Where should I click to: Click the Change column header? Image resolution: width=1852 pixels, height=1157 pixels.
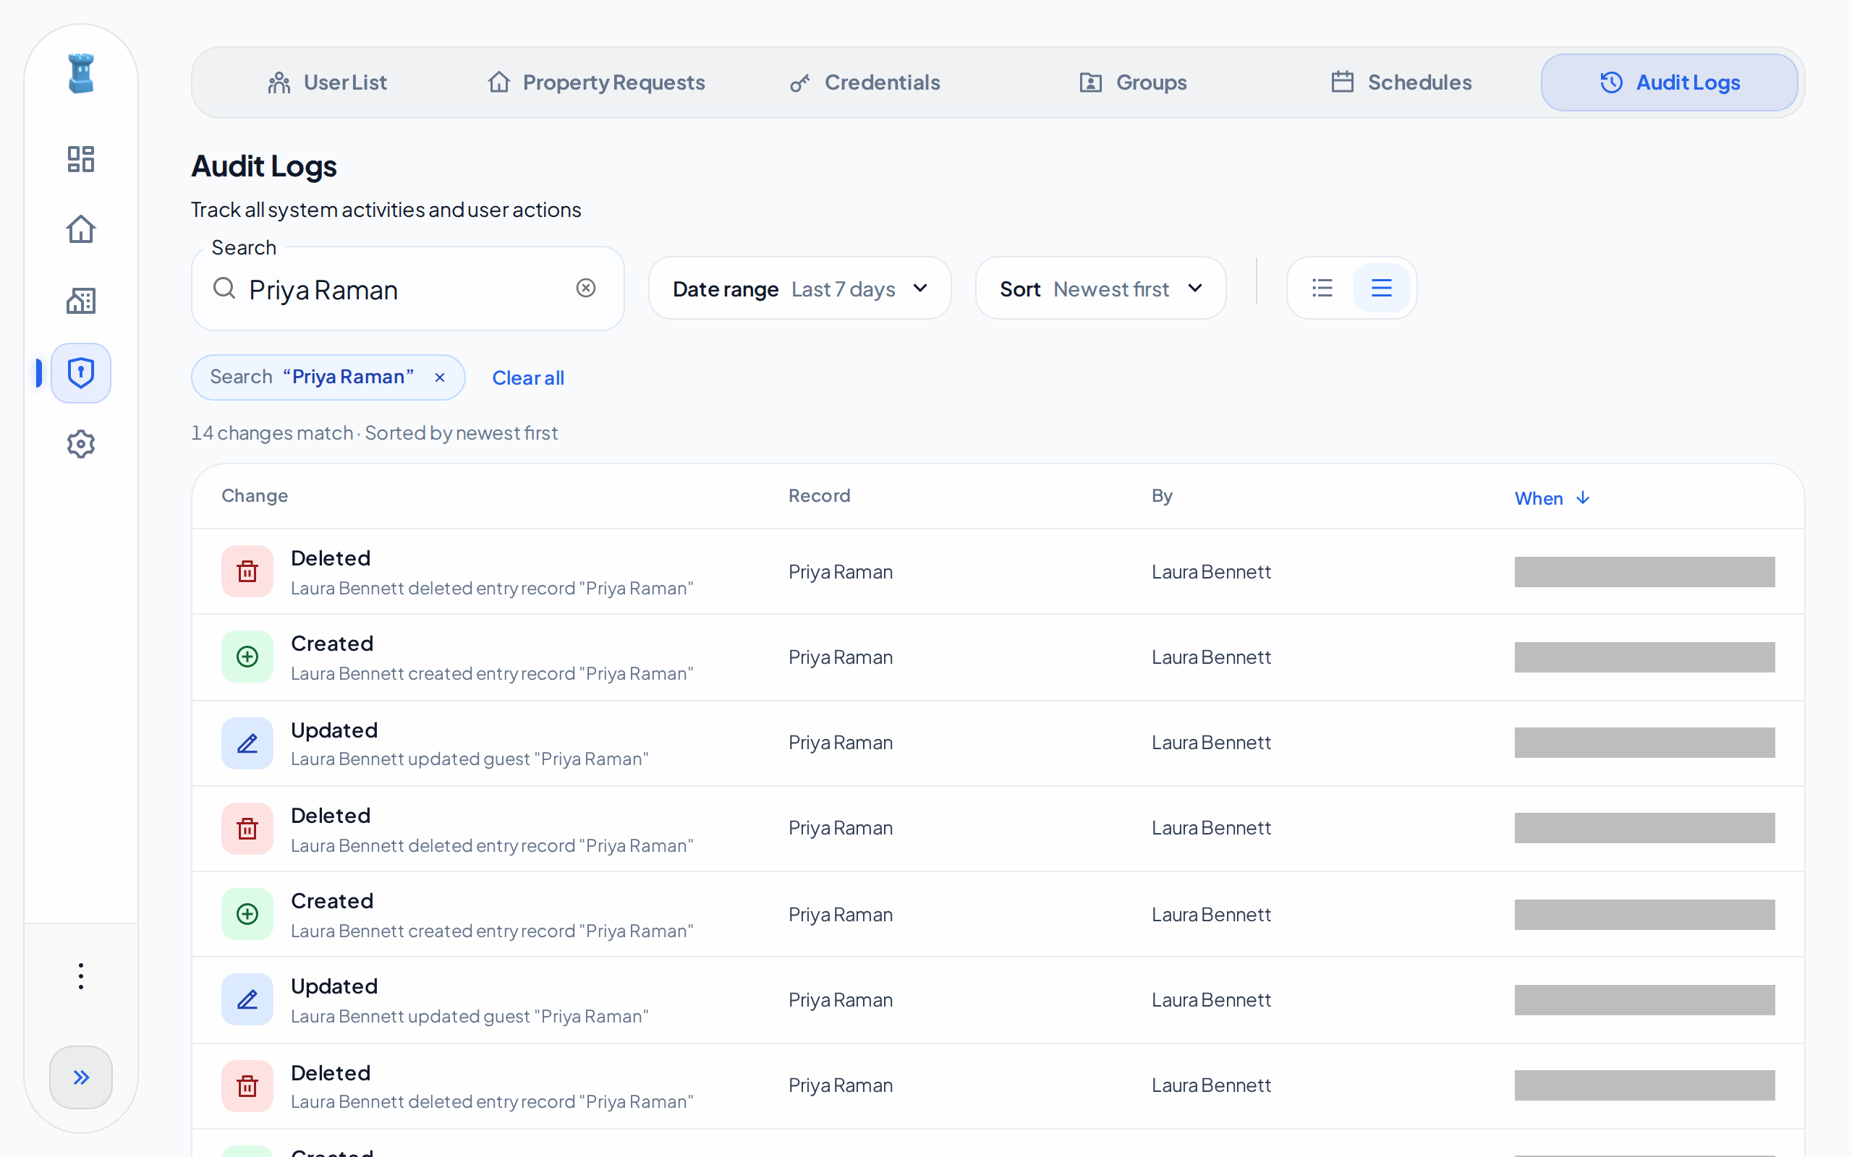255,496
